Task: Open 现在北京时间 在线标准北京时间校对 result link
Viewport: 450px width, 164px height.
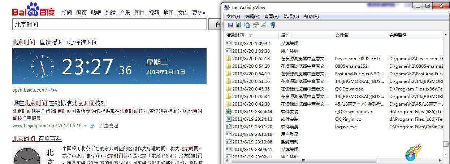Action: click(x=59, y=103)
